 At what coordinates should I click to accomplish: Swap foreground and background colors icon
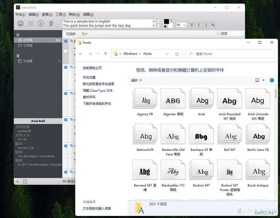[x=172, y=21]
